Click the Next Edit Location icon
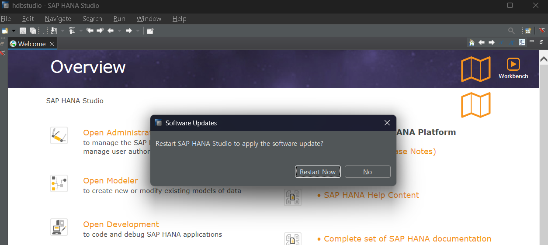548x245 pixels. click(100, 31)
